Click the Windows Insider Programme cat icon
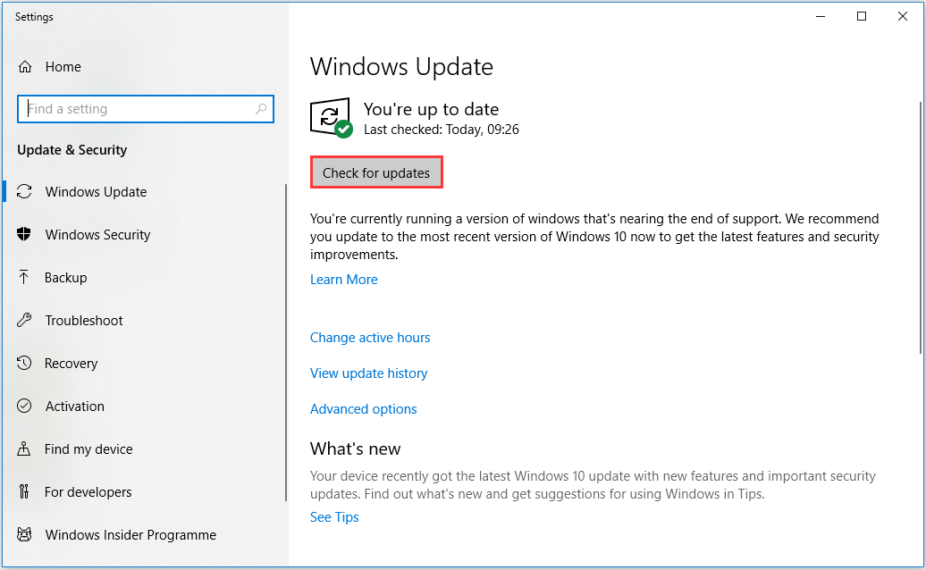Screen dimensions: 926x570 [24, 534]
